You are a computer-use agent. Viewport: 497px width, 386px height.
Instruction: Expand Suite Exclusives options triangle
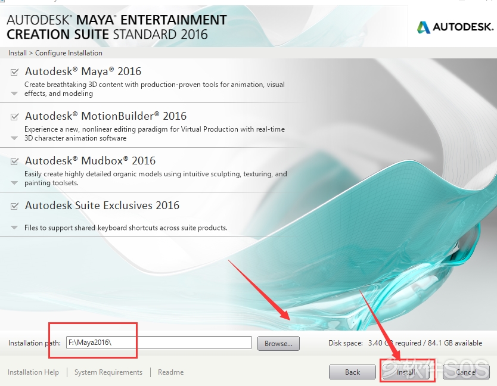click(x=14, y=228)
